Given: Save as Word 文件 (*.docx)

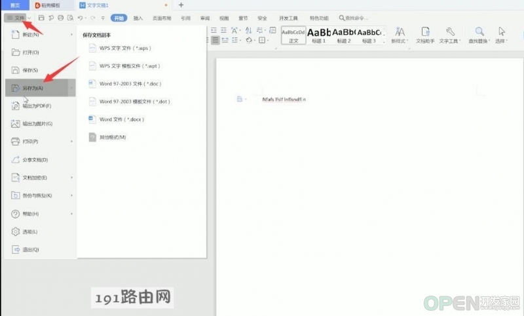Looking at the screenshot, I should tap(117, 119).
